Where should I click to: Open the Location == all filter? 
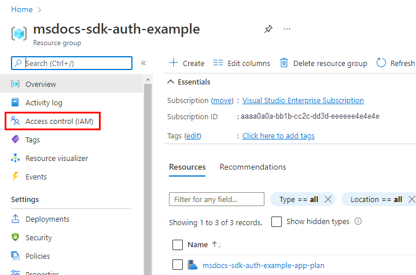tap(376, 199)
